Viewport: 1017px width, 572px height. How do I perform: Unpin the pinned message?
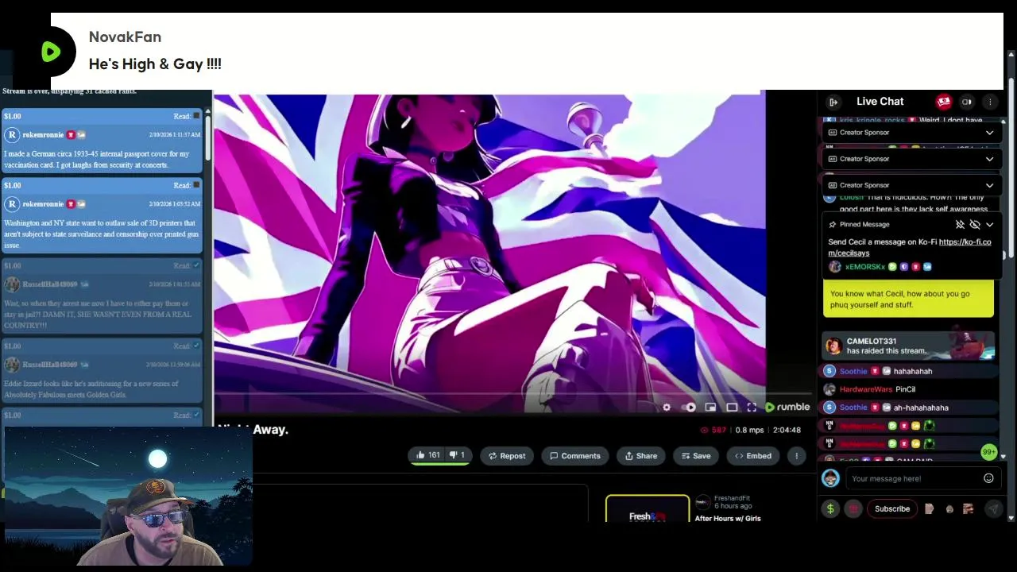click(960, 225)
